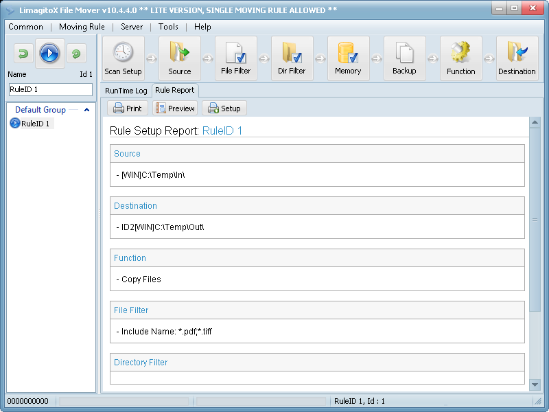549x412 pixels.
Task: Click Include Name: *.pdf;*.tiff text
Action: pos(167,332)
